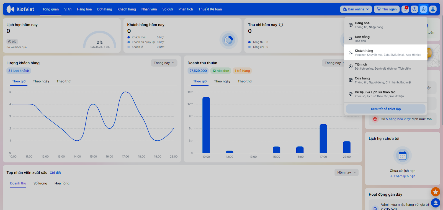Click Xem tất cả thiết lập button
This screenshot has height=210, width=443.
(x=386, y=109)
